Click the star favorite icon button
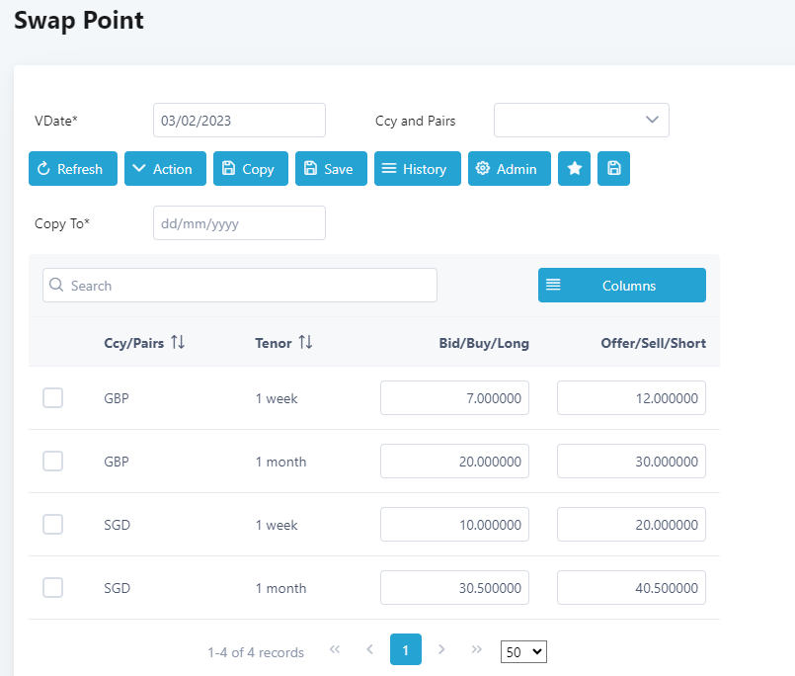 (574, 169)
